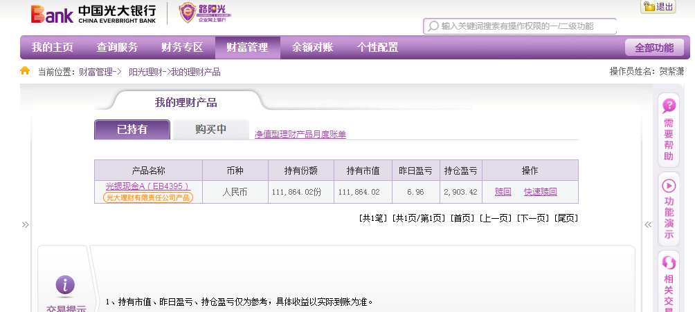Click the operator name 贺紫潇
695x312 pixels.
671,72
